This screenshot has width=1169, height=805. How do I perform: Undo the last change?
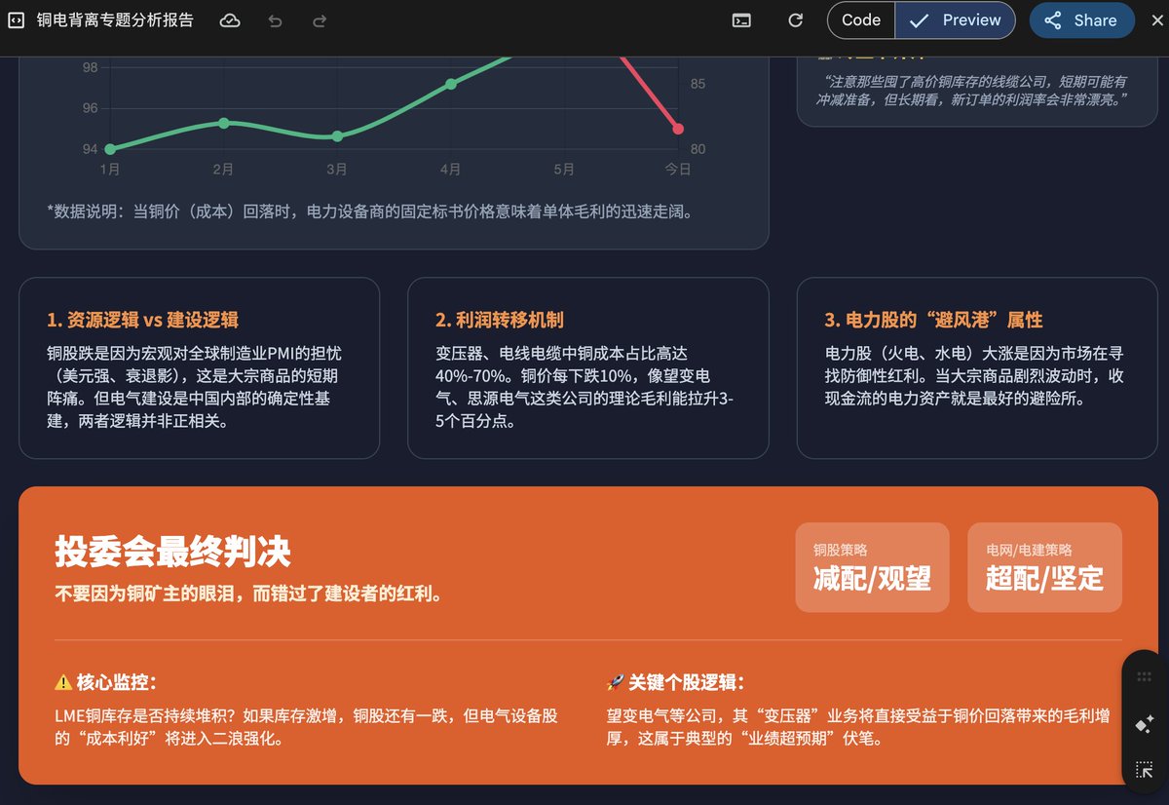click(275, 20)
